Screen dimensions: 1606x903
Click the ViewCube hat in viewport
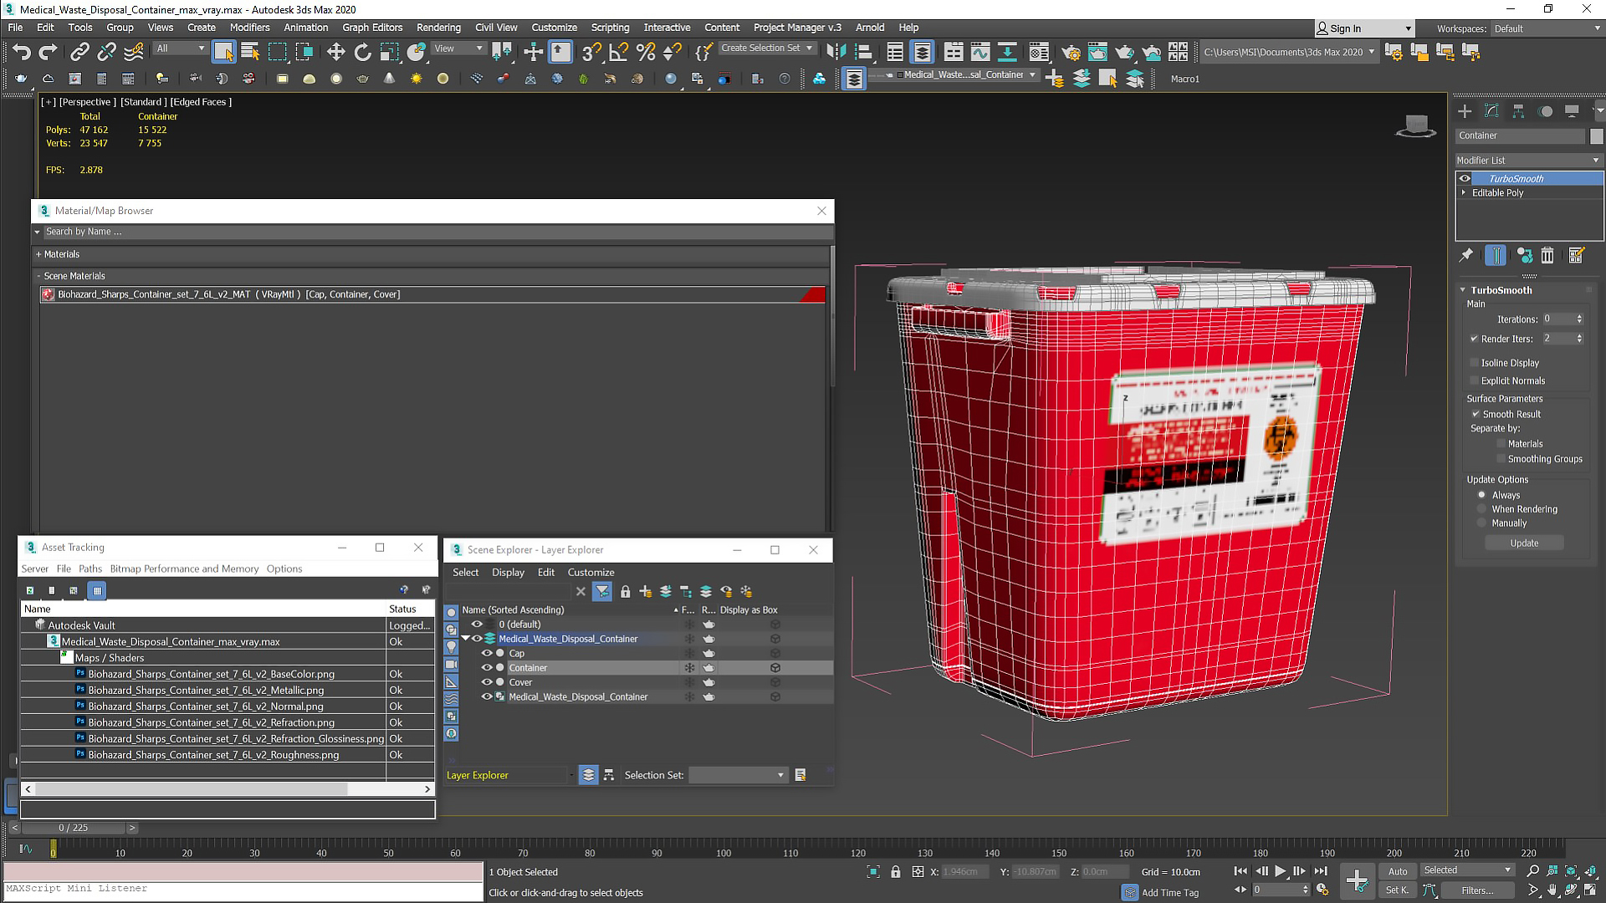tap(1415, 126)
